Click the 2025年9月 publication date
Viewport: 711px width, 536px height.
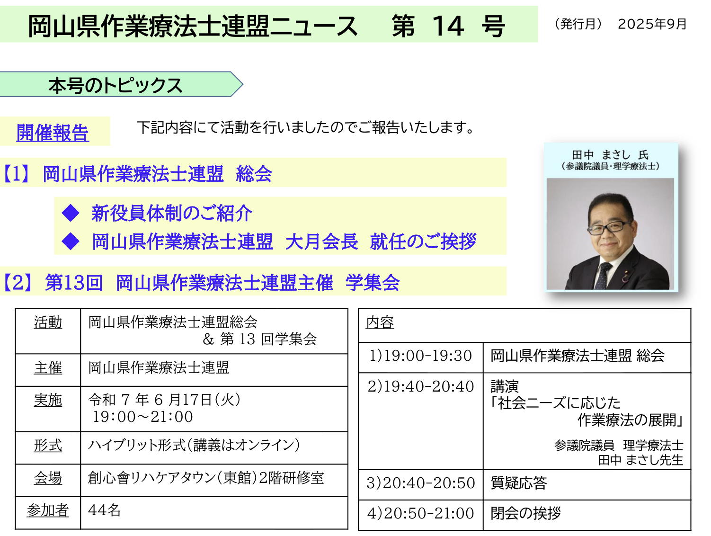tap(652, 24)
